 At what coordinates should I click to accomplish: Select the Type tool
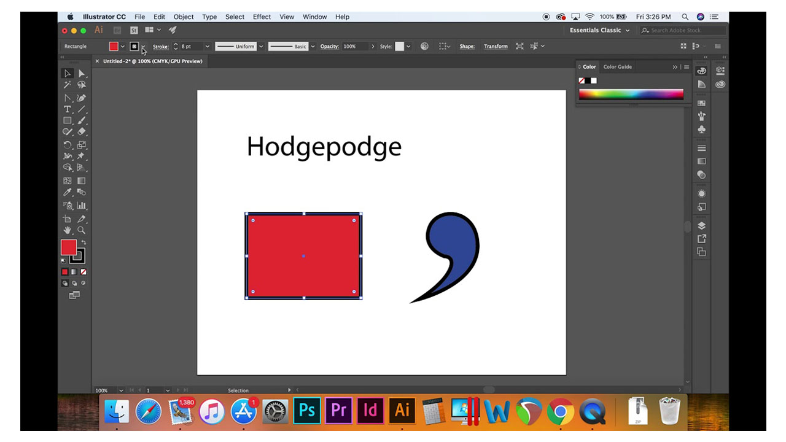coord(68,109)
